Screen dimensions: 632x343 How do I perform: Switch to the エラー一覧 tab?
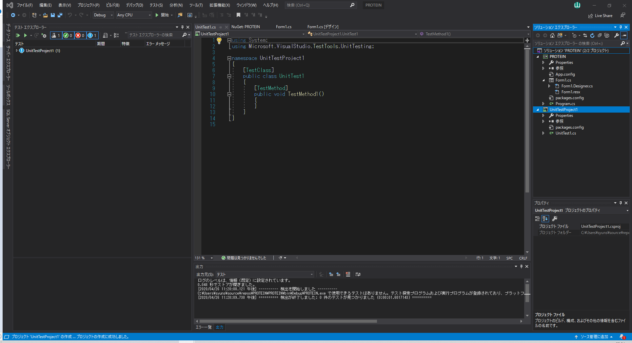204,327
